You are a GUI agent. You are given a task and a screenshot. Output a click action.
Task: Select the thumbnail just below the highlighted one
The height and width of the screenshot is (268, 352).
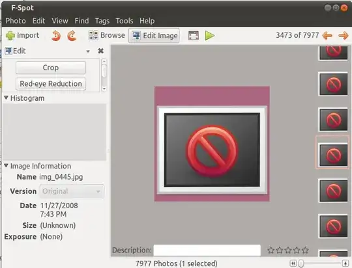pyautogui.click(x=333, y=191)
